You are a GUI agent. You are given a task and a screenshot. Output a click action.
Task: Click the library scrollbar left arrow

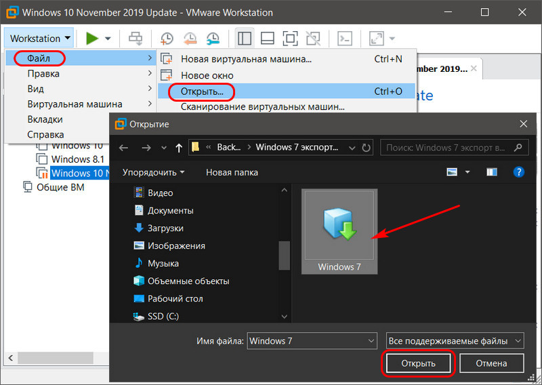point(10,358)
